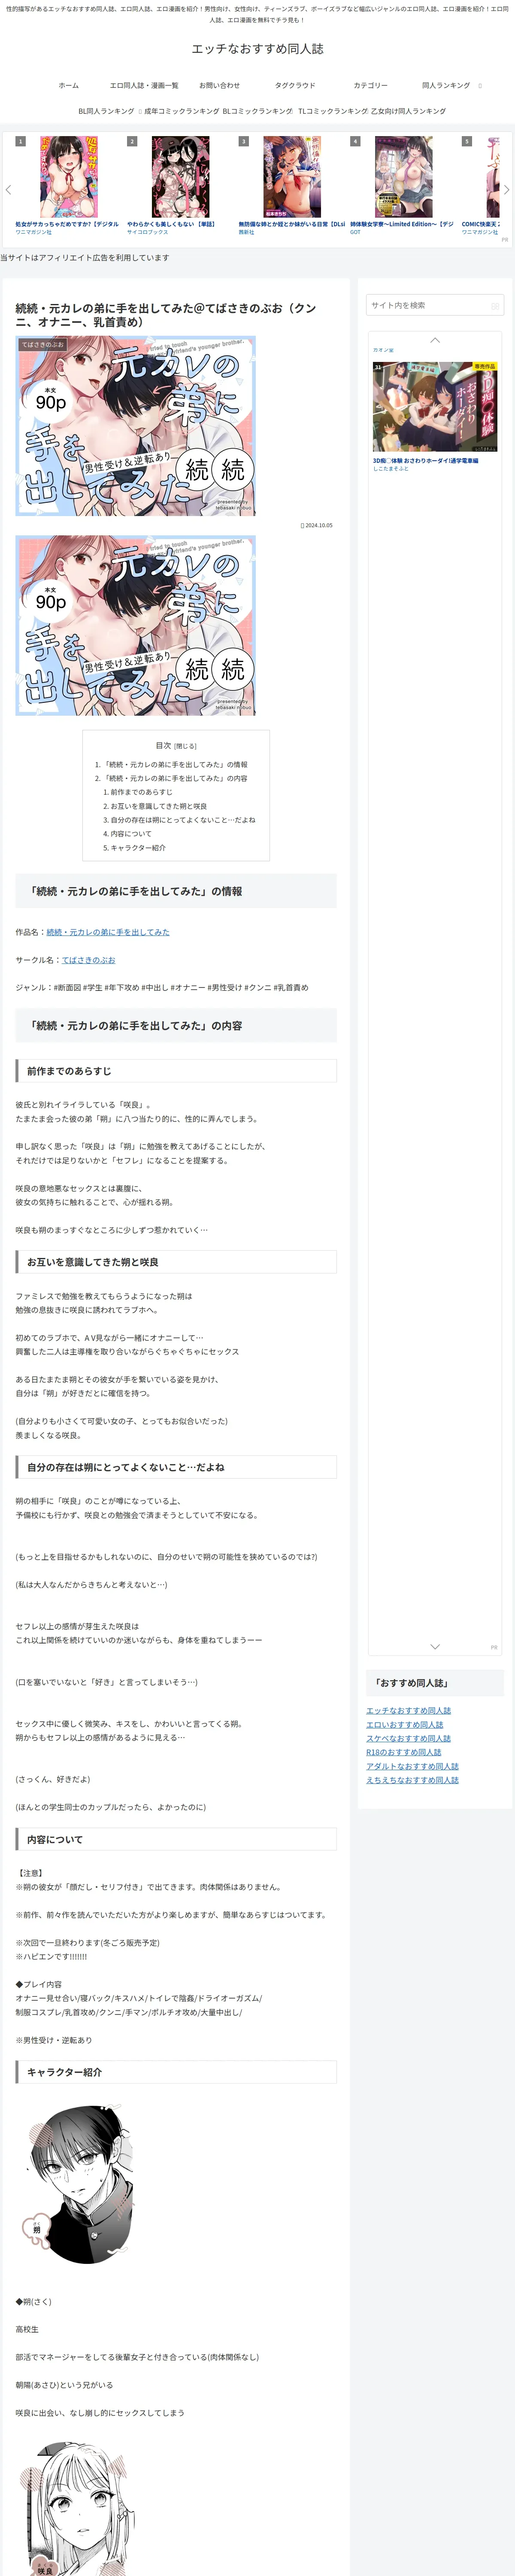
Task: Click the carousel item ranked number 2
Action: click(181, 177)
